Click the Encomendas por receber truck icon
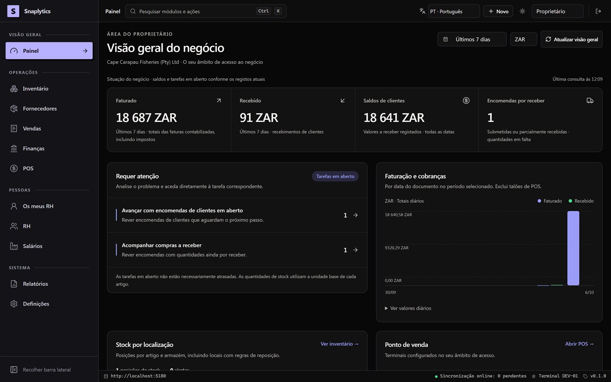 [x=590, y=101]
